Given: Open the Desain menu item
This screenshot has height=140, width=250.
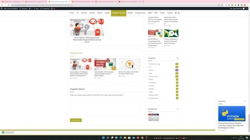Looking at the screenshot, I should pos(100,13).
